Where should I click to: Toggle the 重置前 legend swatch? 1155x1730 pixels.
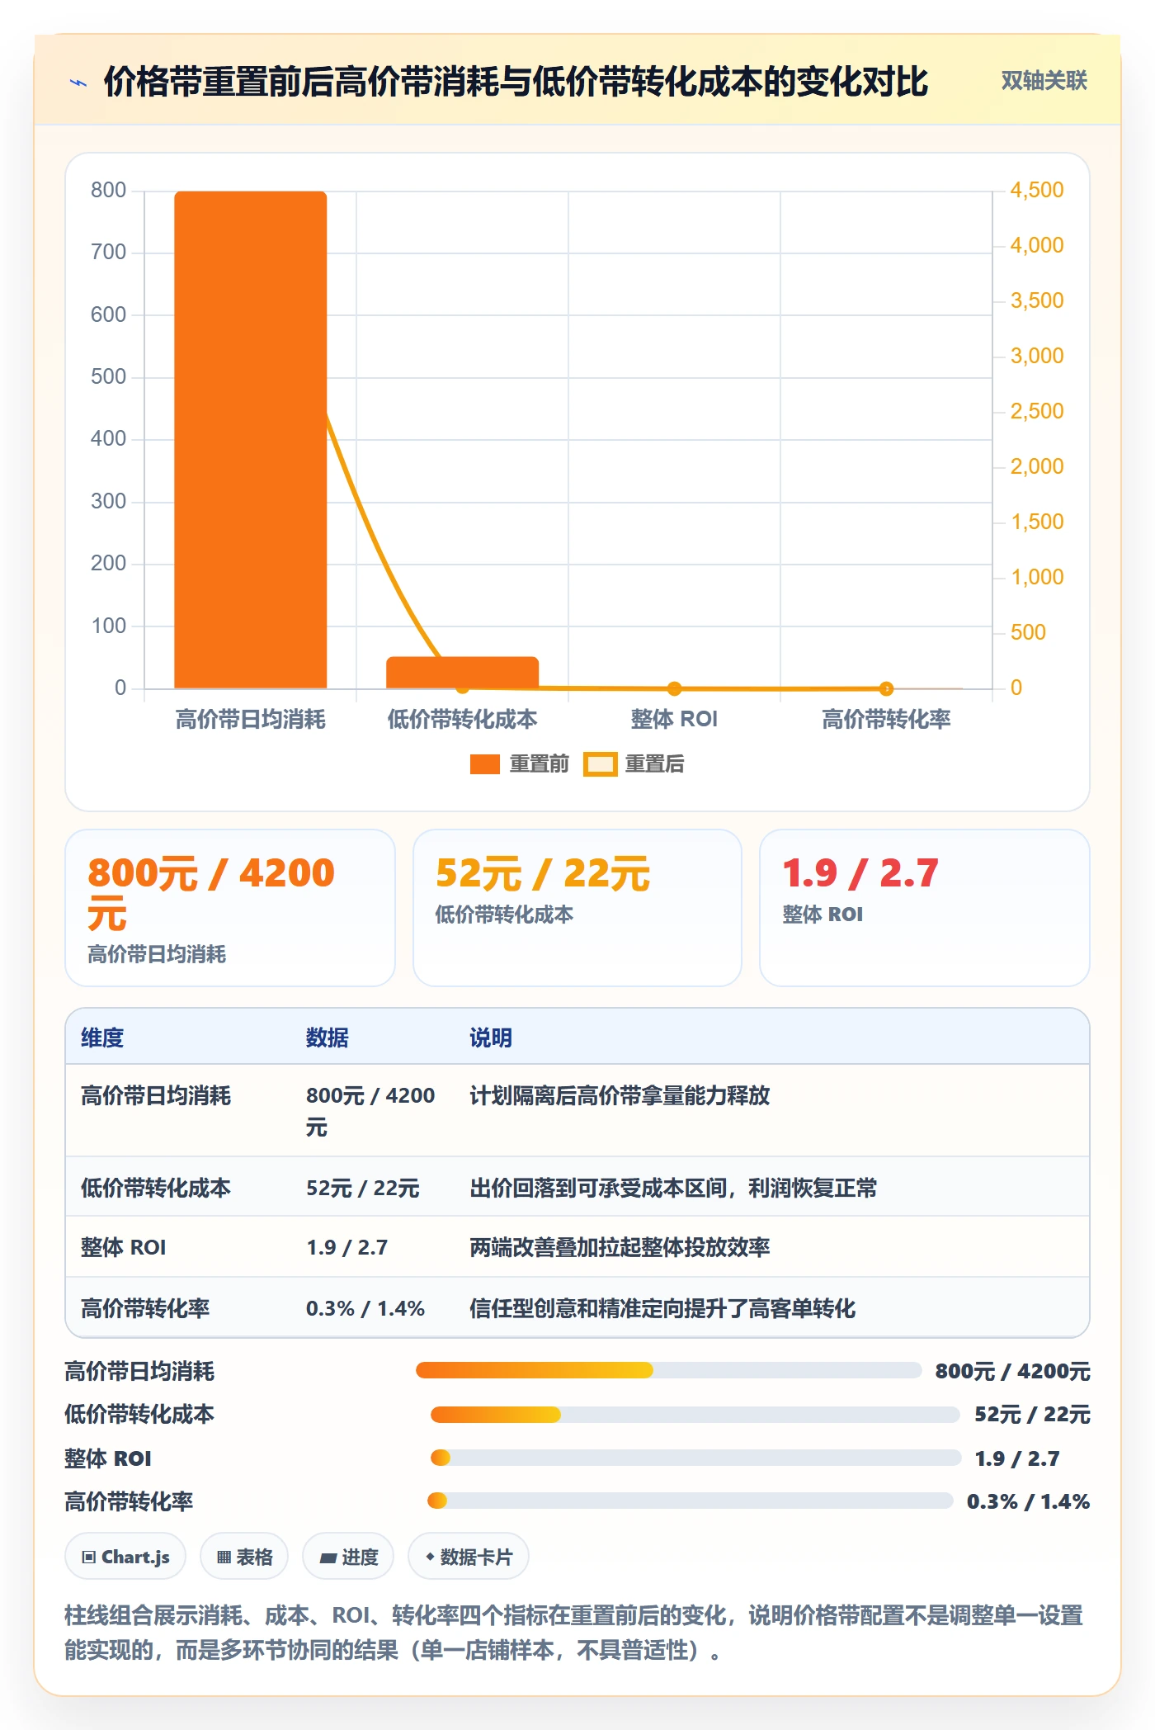click(x=485, y=764)
